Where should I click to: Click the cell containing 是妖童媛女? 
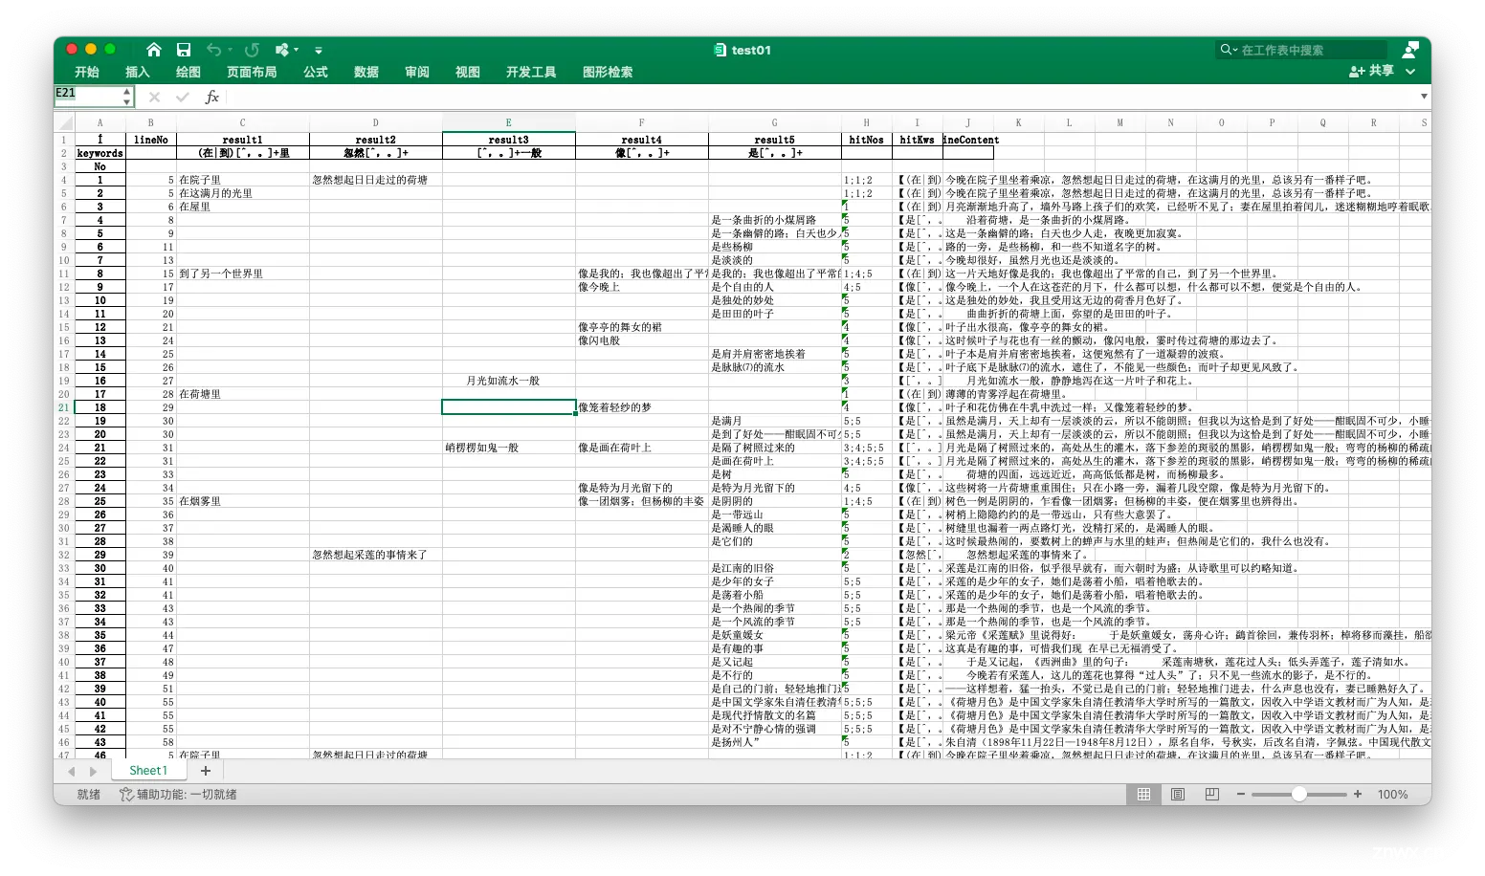(x=775, y=635)
